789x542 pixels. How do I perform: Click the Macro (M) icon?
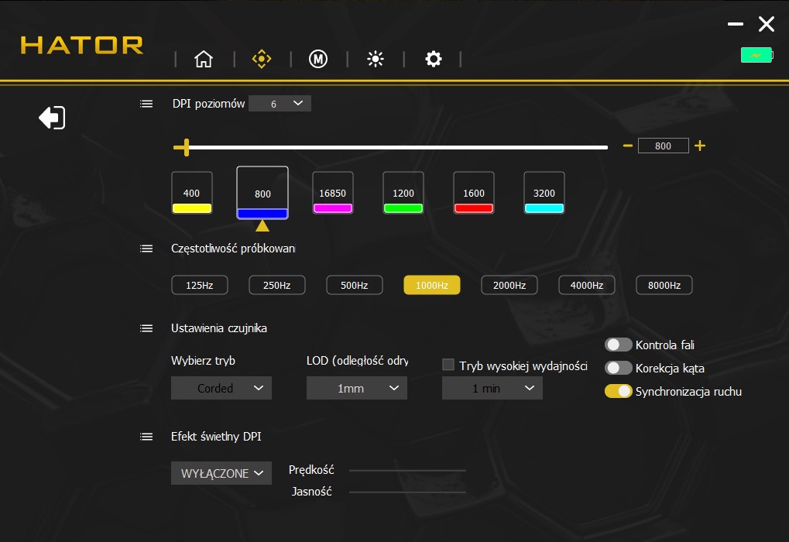[x=317, y=60]
